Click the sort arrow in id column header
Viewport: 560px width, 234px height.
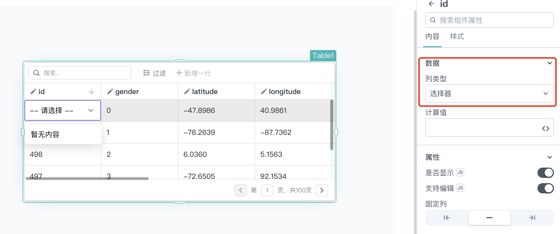click(92, 91)
